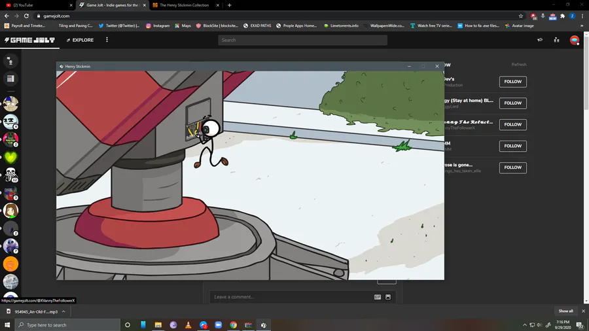Viewport: 589px width, 331px height.
Task: Close the downloads bar
Action: click(x=583, y=311)
